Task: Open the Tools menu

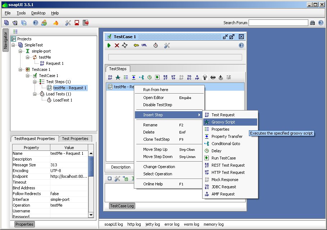Action: (21, 13)
